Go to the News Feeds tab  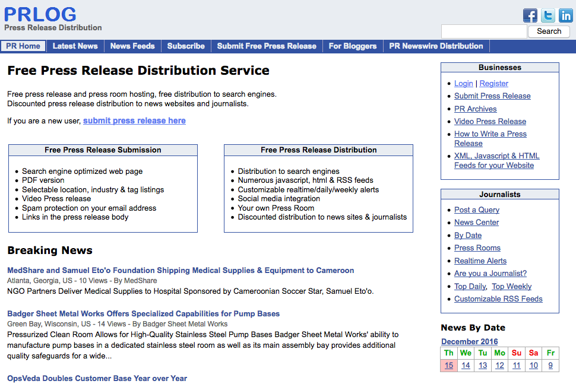[132, 46]
